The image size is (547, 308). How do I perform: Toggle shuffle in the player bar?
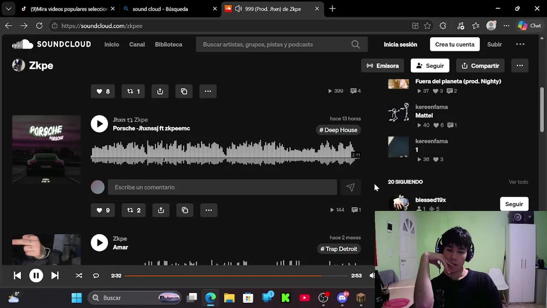click(x=79, y=275)
